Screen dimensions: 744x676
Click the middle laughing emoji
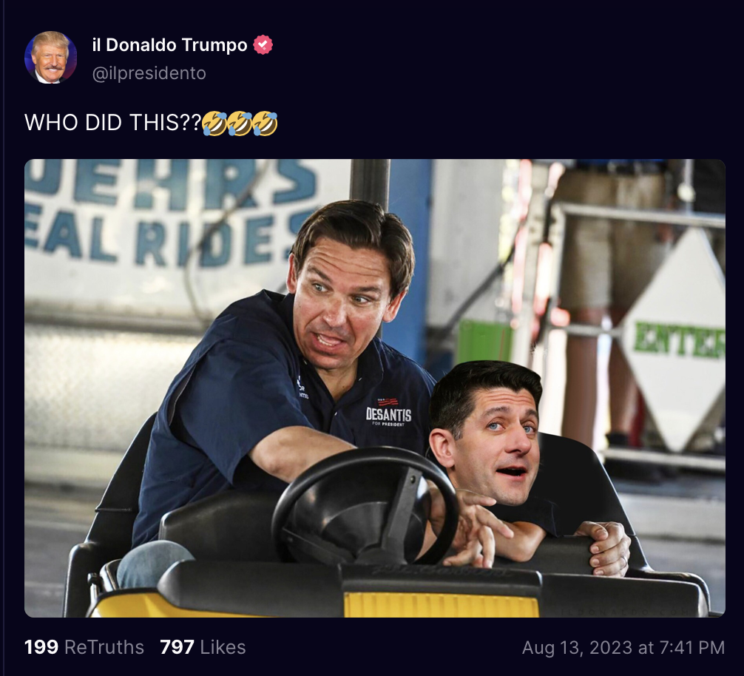click(x=240, y=124)
